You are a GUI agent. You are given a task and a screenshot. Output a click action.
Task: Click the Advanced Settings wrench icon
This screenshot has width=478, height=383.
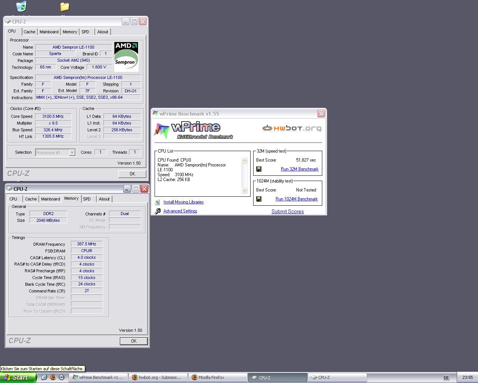point(158,211)
